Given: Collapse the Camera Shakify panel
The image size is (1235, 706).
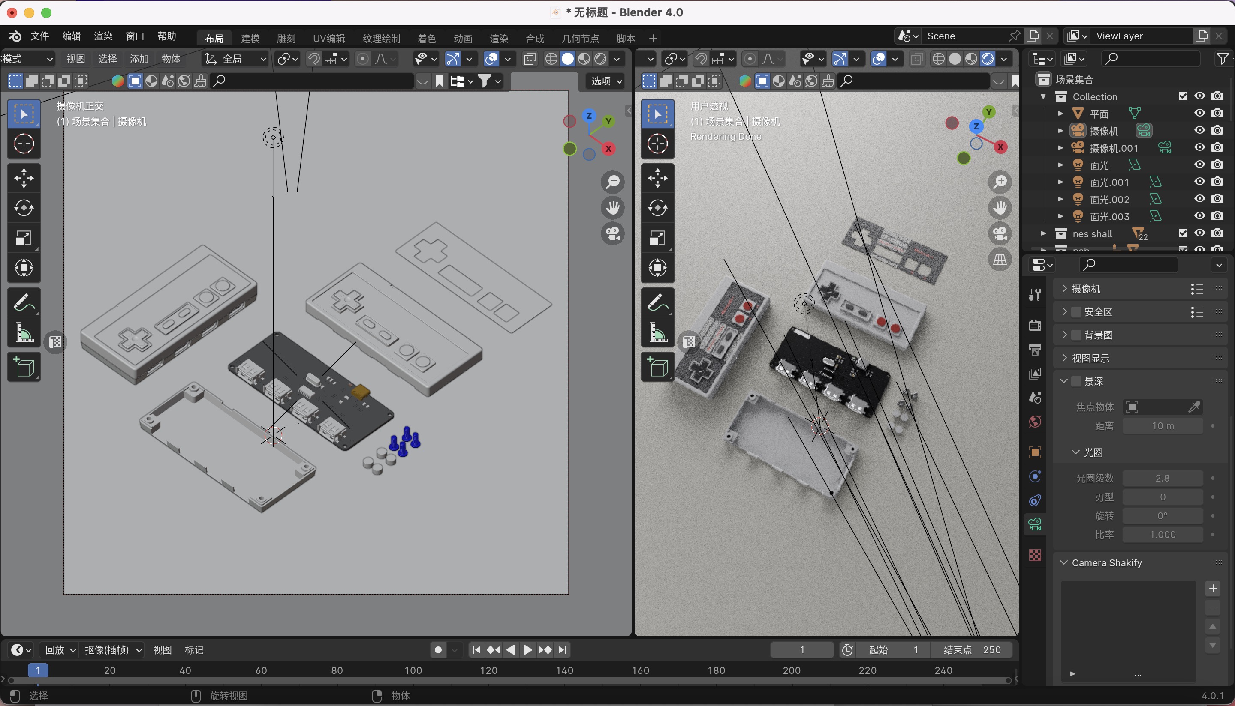Looking at the screenshot, I should pos(1064,563).
